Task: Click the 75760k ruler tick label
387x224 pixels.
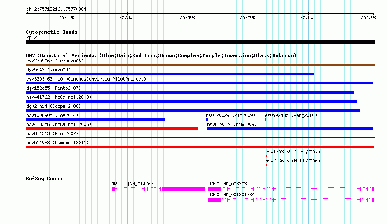Action: click(x=308, y=17)
